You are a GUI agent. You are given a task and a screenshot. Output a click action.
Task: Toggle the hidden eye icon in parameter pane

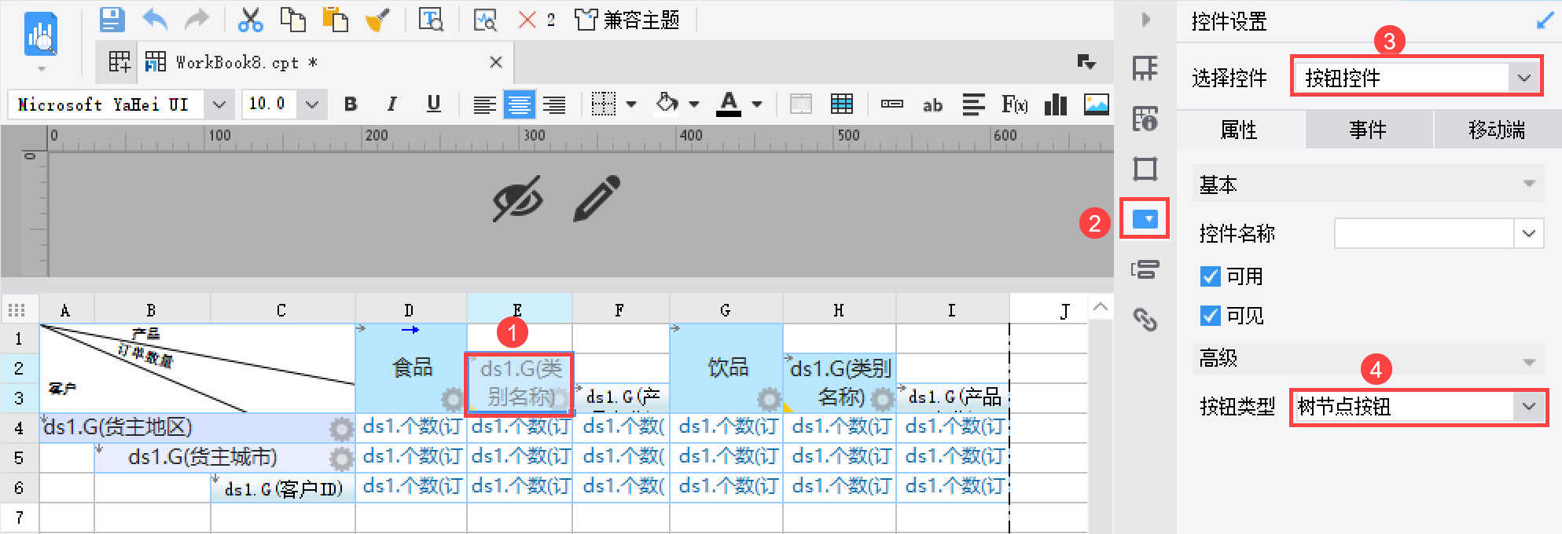(x=517, y=199)
